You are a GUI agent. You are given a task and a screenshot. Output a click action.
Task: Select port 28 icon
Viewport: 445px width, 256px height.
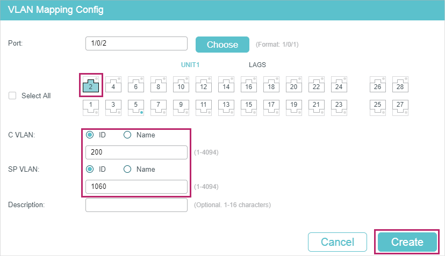[x=400, y=84]
